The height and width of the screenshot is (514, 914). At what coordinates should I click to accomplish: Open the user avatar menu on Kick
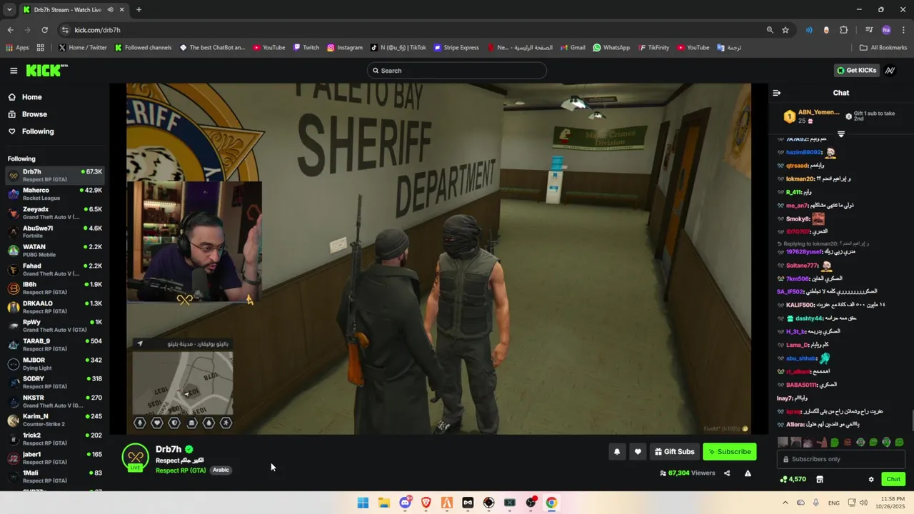(890, 71)
